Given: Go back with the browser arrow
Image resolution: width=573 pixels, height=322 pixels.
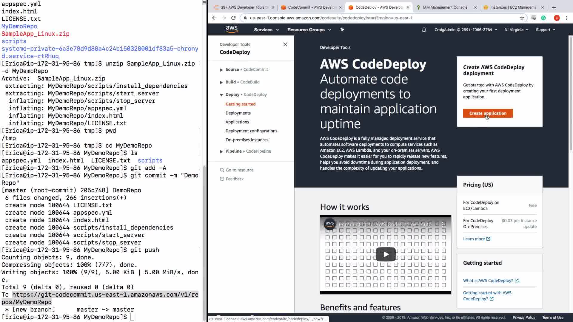Looking at the screenshot, I should click(214, 18).
